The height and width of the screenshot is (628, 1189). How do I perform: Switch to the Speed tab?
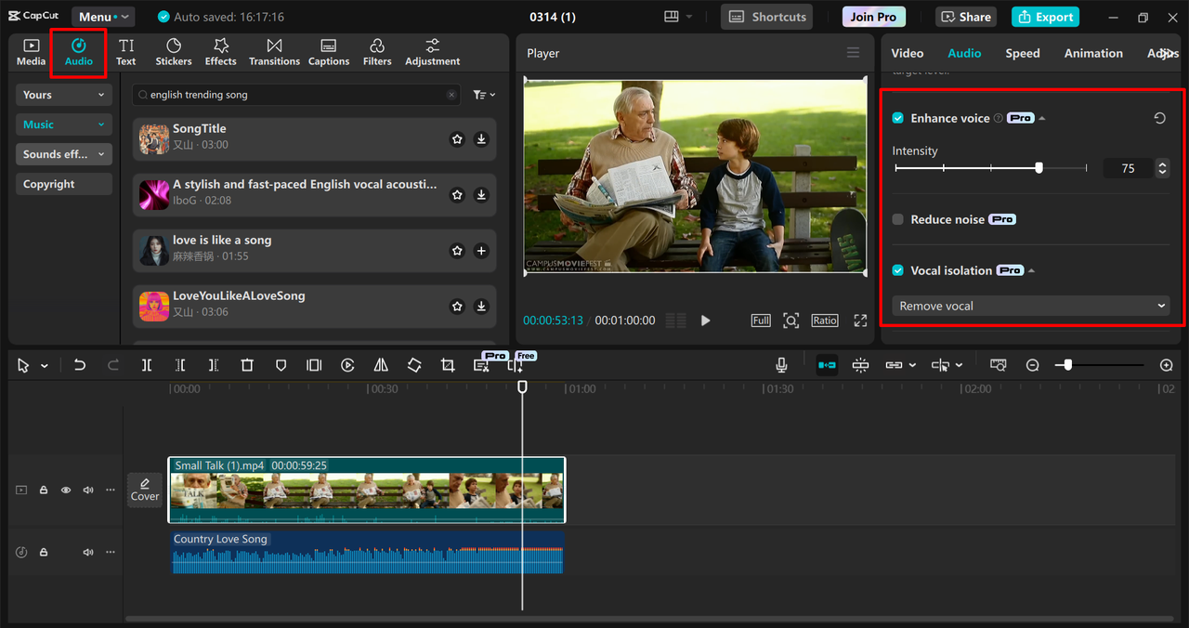(1022, 53)
